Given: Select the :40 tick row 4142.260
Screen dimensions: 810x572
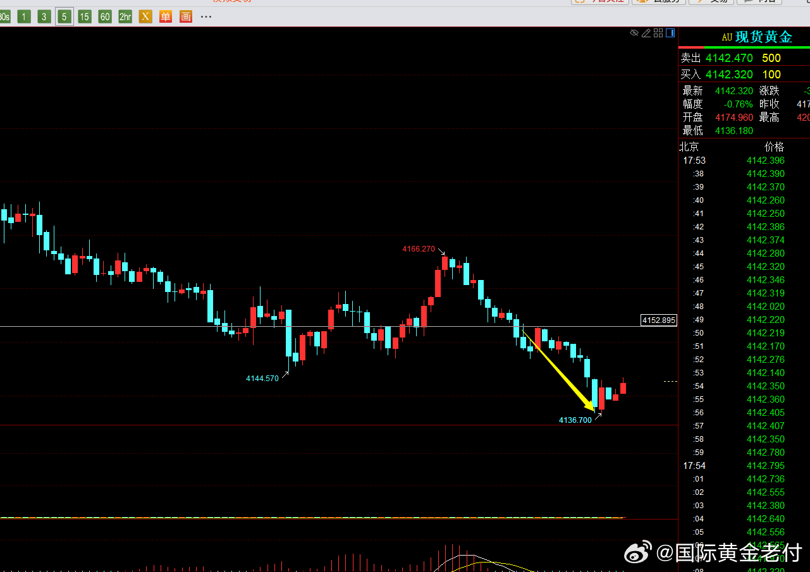Looking at the screenshot, I should point(744,200).
